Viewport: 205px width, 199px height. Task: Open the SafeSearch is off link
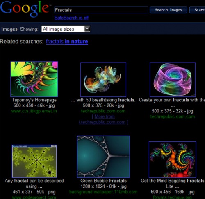pyautogui.click(x=71, y=18)
